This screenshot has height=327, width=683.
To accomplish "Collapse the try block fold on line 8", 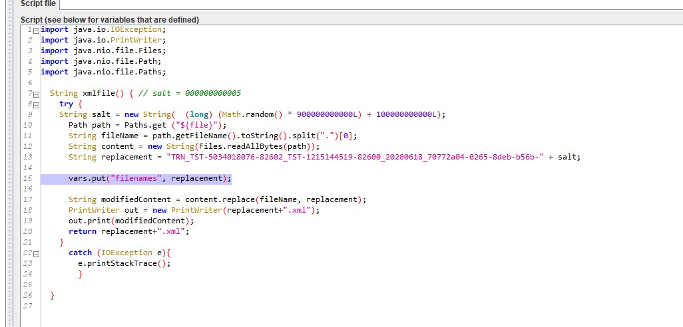I will (37, 104).
